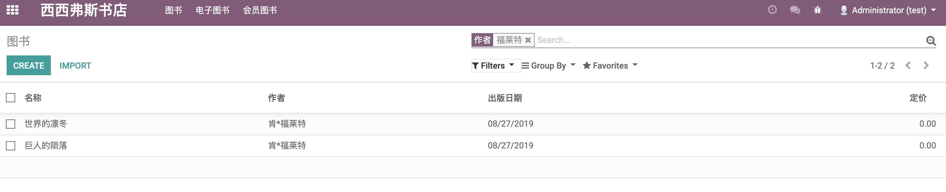Viewport: 946px width, 192px height.
Task: Click the search magnifier icon
Action: tap(930, 40)
